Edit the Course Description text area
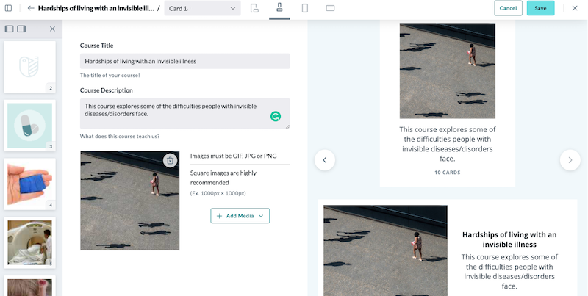588x296 pixels. tap(185, 114)
